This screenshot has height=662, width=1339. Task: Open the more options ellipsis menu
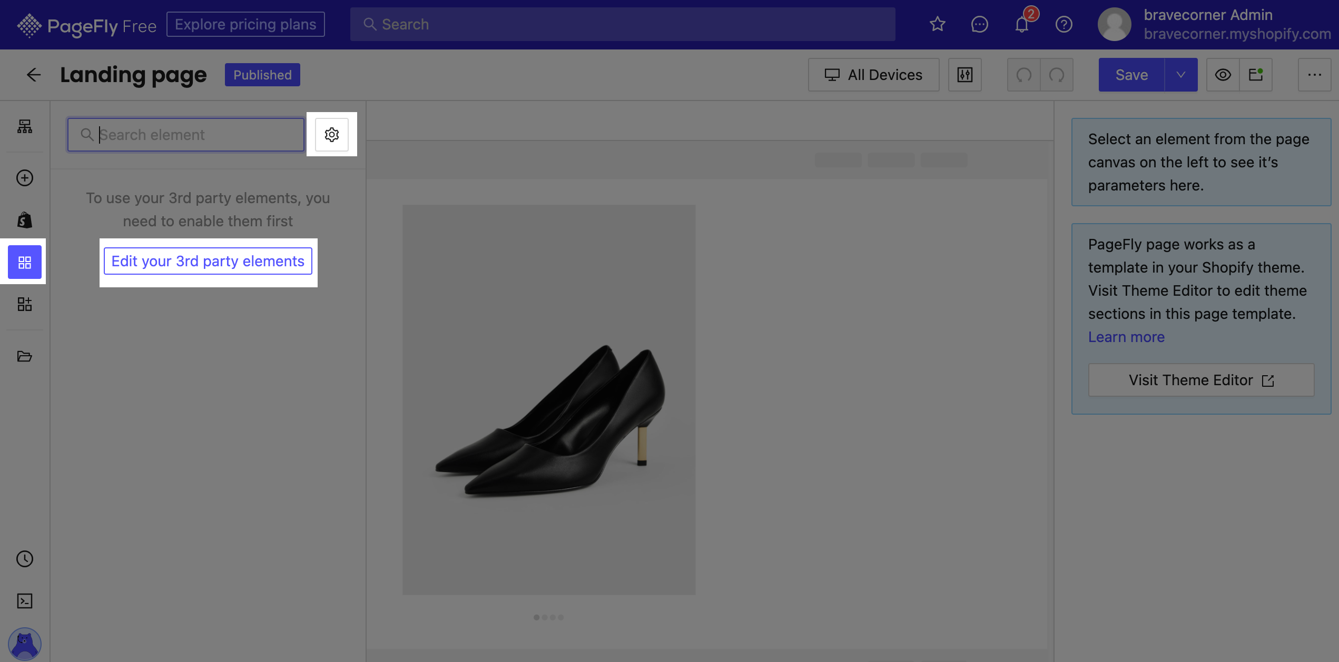(1314, 75)
